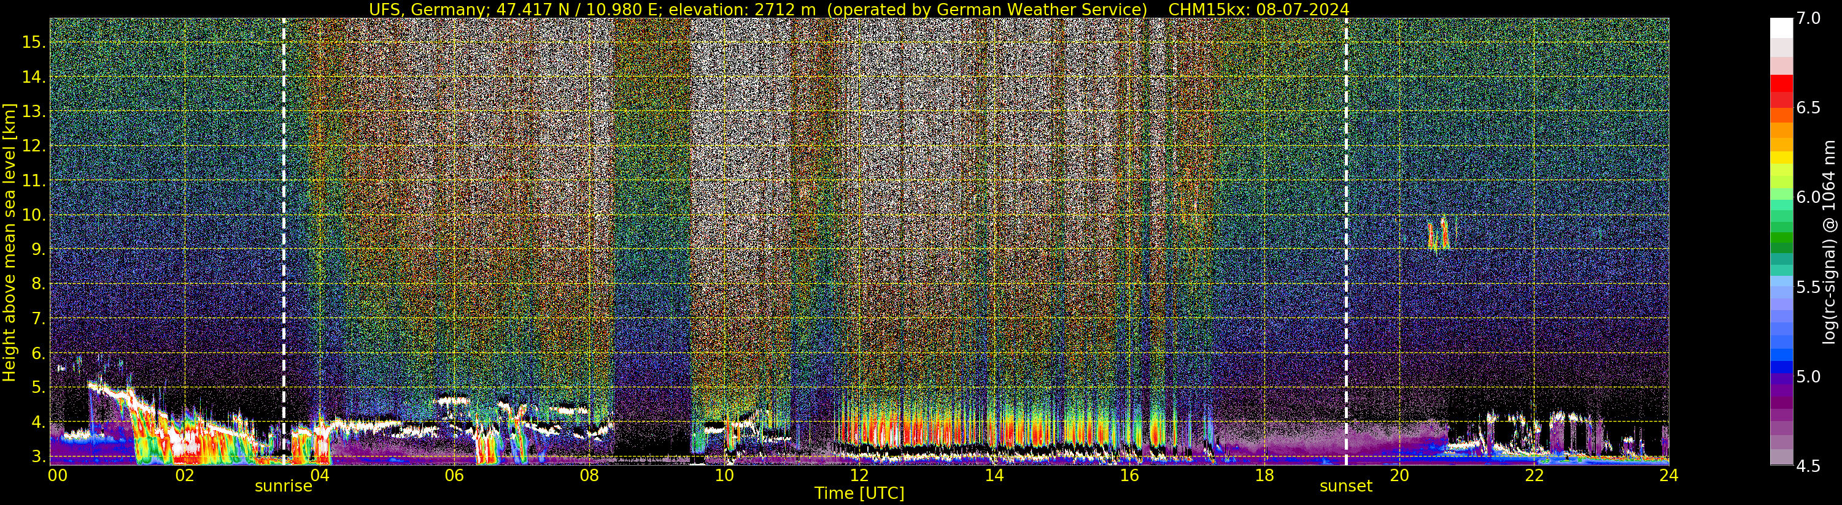Viewport: 1842px width, 505px height.
Task: Click the time axis tick '24'
Action: coord(1668,475)
